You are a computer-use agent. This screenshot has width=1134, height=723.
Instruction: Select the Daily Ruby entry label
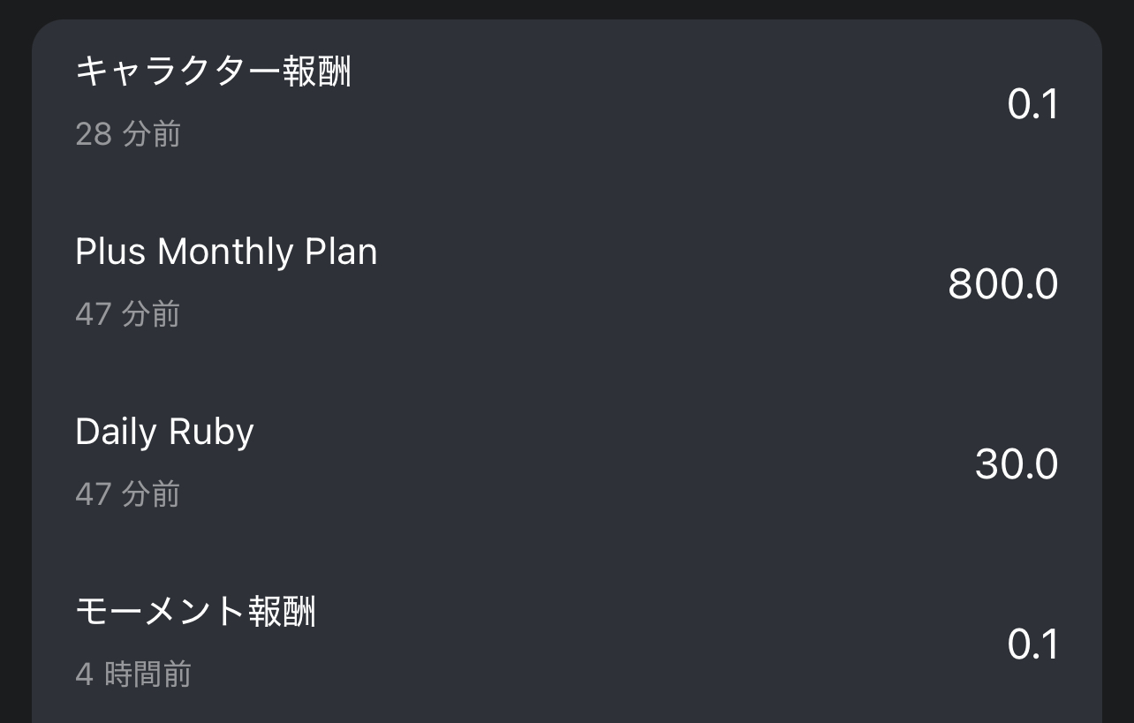point(164,433)
